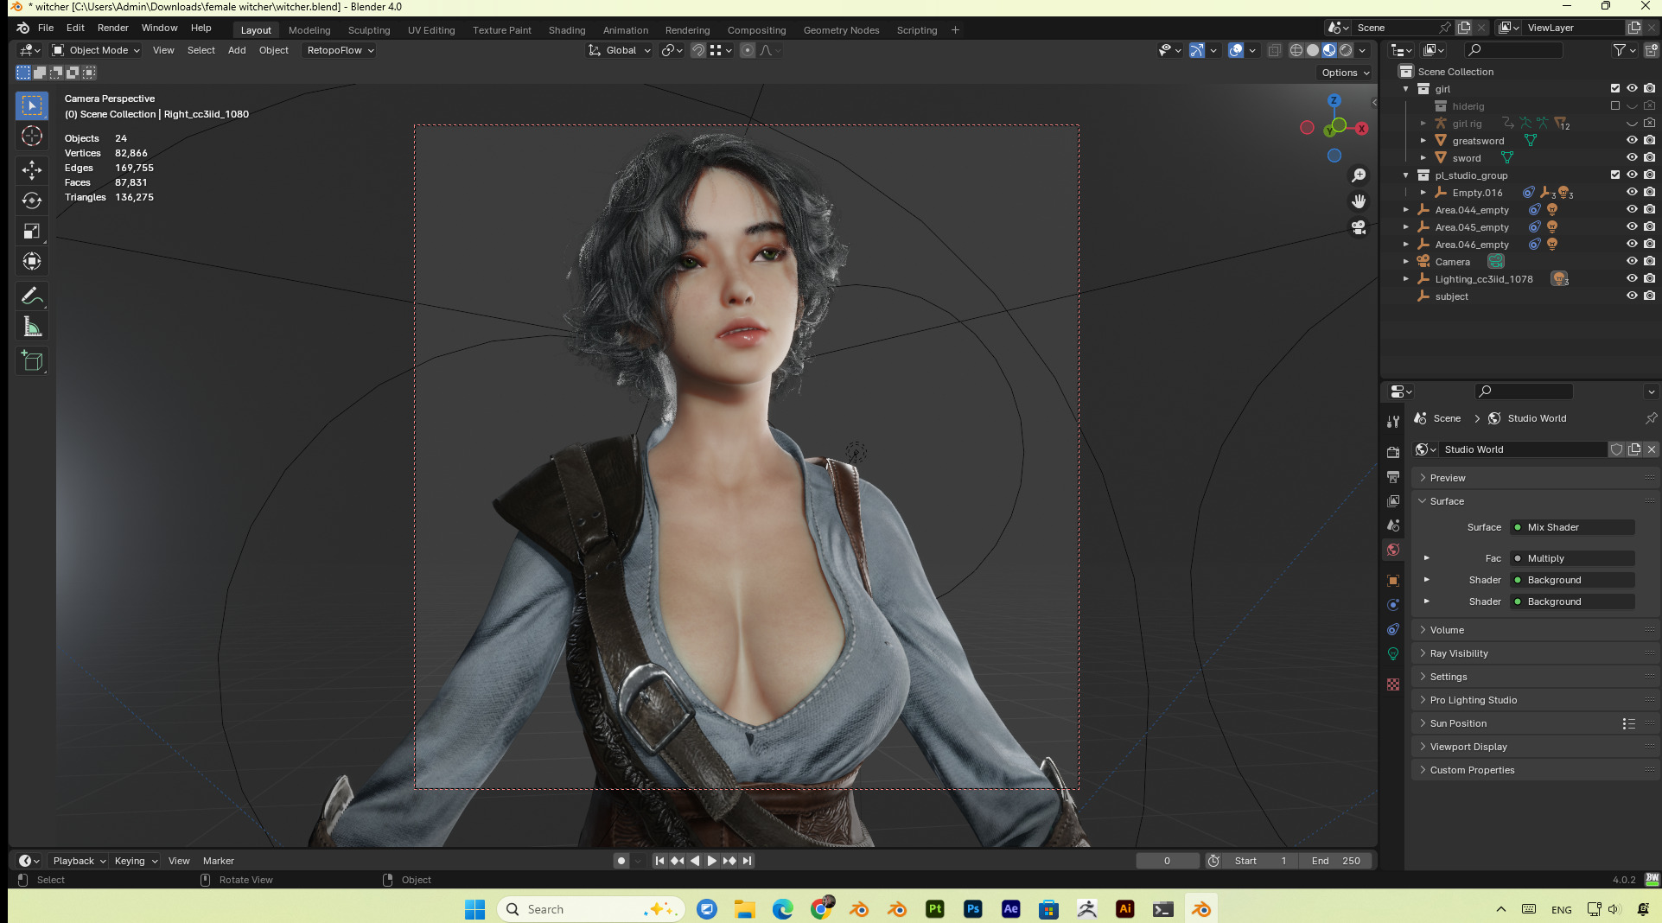Viewport: 1662px width, 923px height.
Task: Click the viewport pan hand icon
Action: point(1359,201)
